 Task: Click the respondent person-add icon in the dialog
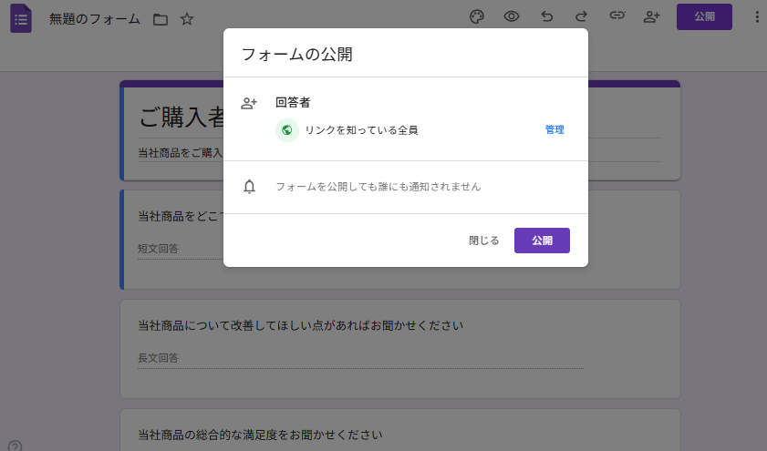pos(249,103)
